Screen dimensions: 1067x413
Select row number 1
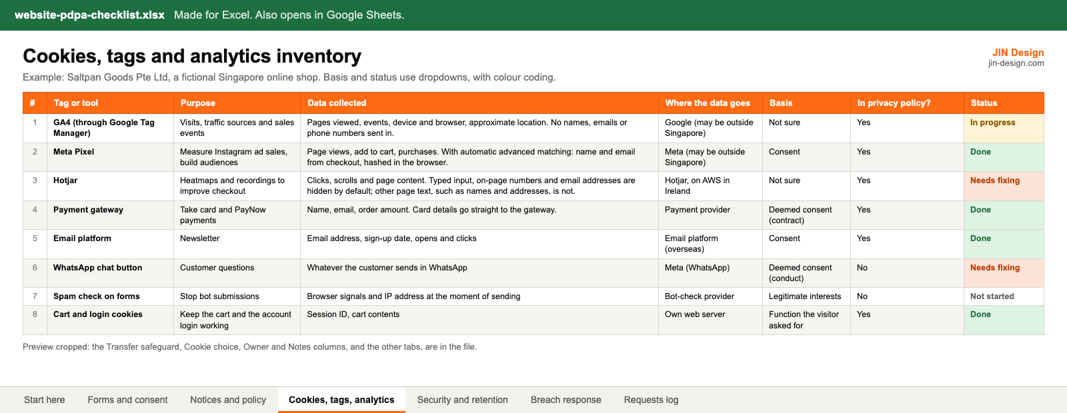click(x=35, y=128)
